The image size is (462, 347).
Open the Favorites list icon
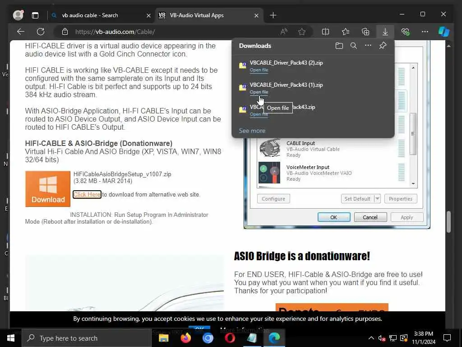click(x=345, y=32)
